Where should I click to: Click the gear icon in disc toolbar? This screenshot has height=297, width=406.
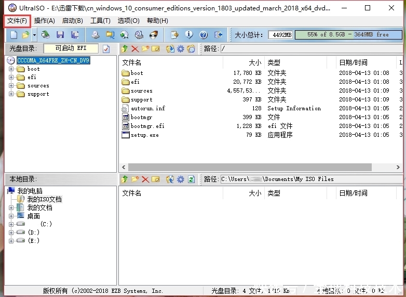[181, 49]
